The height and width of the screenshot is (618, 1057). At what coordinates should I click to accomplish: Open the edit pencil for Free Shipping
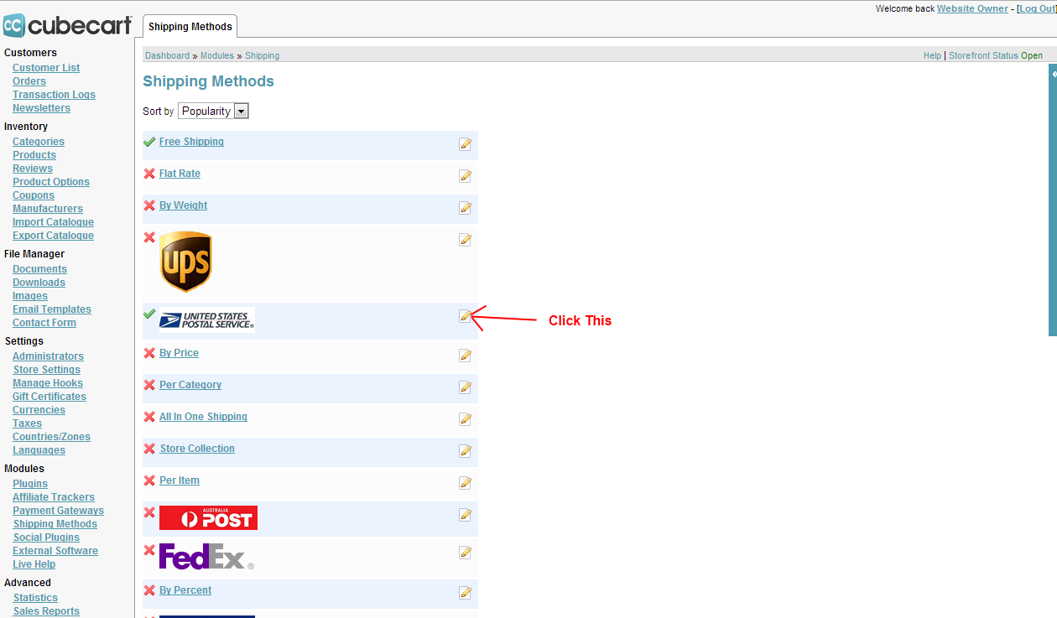[x=465, y=144]
